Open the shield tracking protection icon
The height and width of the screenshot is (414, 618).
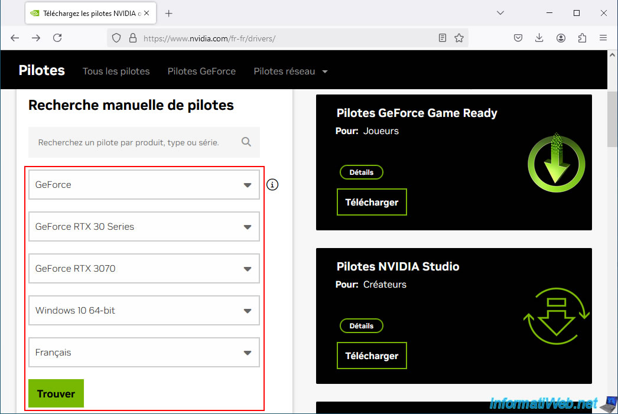116,38
